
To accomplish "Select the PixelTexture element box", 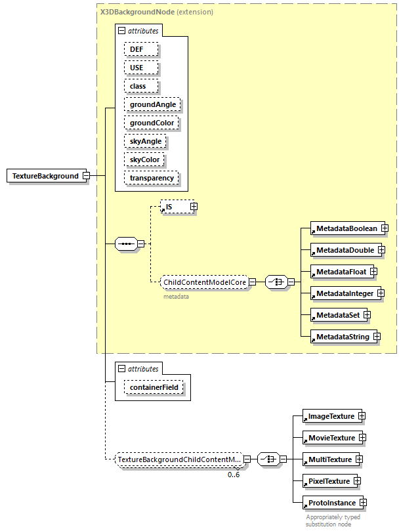I will click(329, 481).
